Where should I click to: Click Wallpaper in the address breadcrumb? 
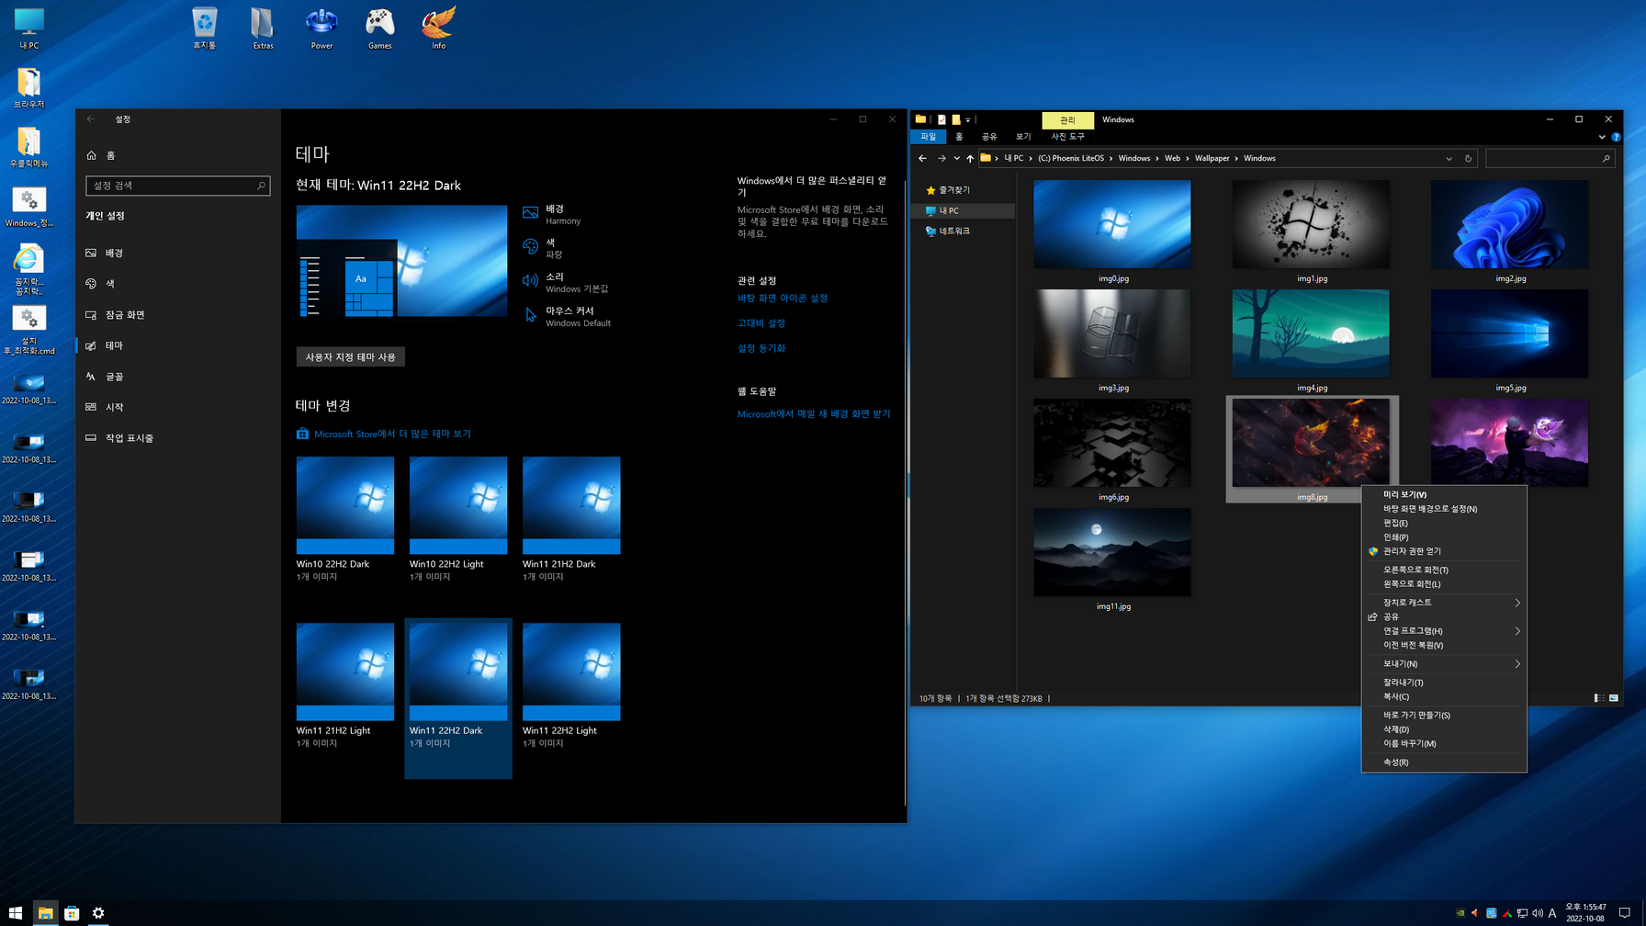pos(1212,158)
